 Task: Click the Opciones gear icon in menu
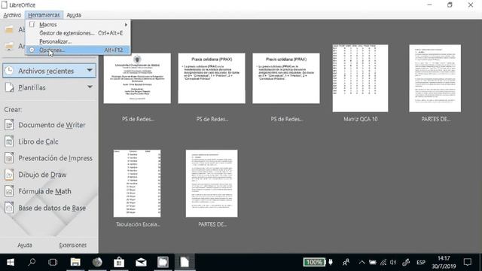point(32,50)
